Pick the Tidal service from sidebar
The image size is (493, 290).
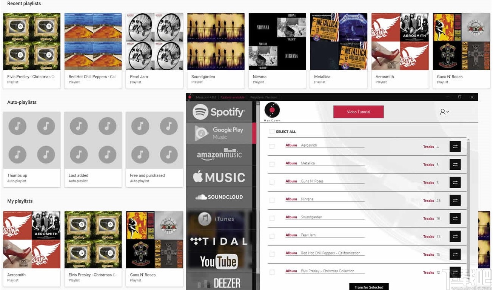pos(219,241)
